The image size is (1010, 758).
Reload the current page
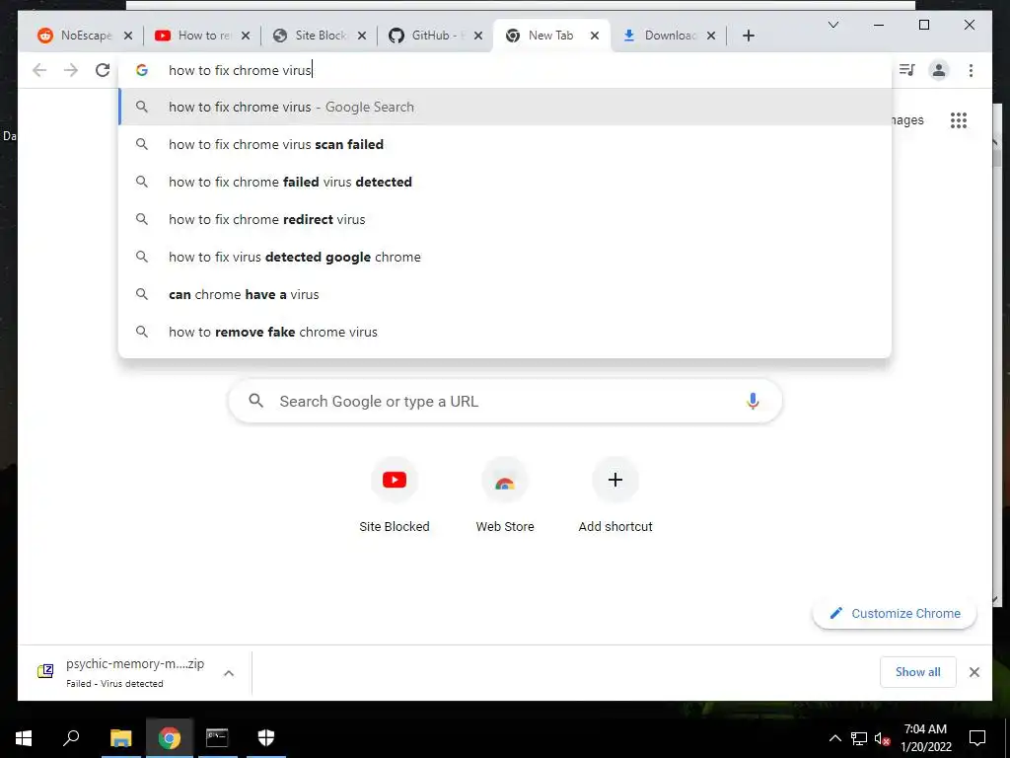(103, 70)
